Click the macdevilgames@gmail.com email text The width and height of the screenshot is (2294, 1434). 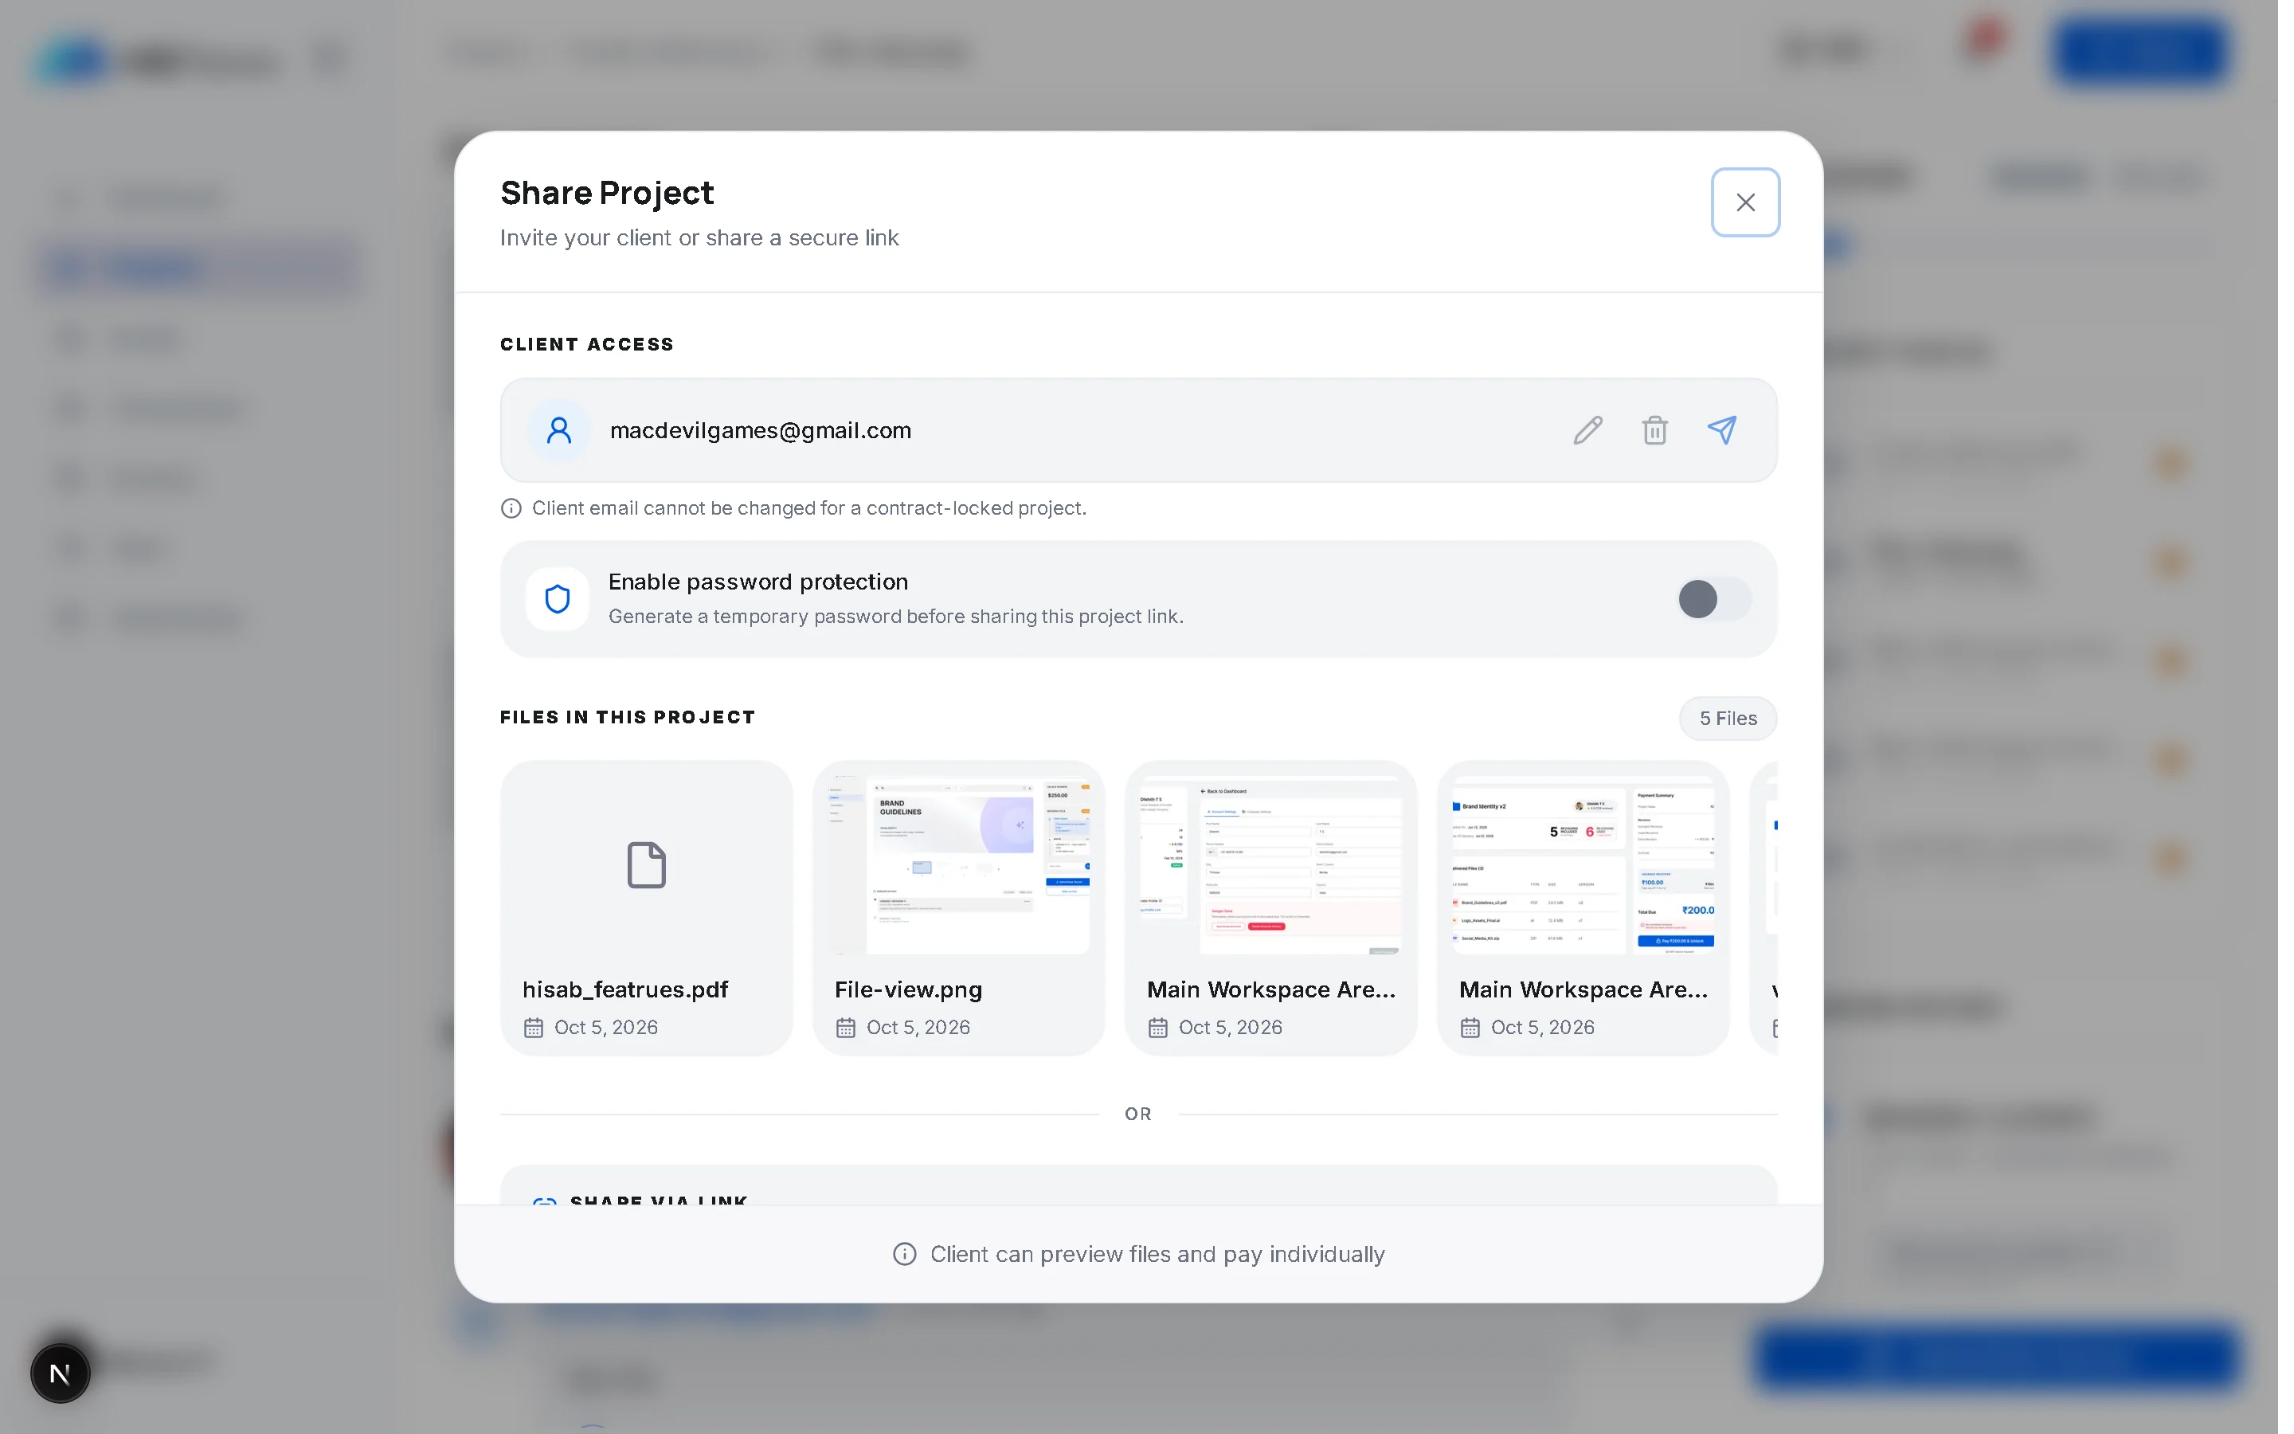coord(760,430)
